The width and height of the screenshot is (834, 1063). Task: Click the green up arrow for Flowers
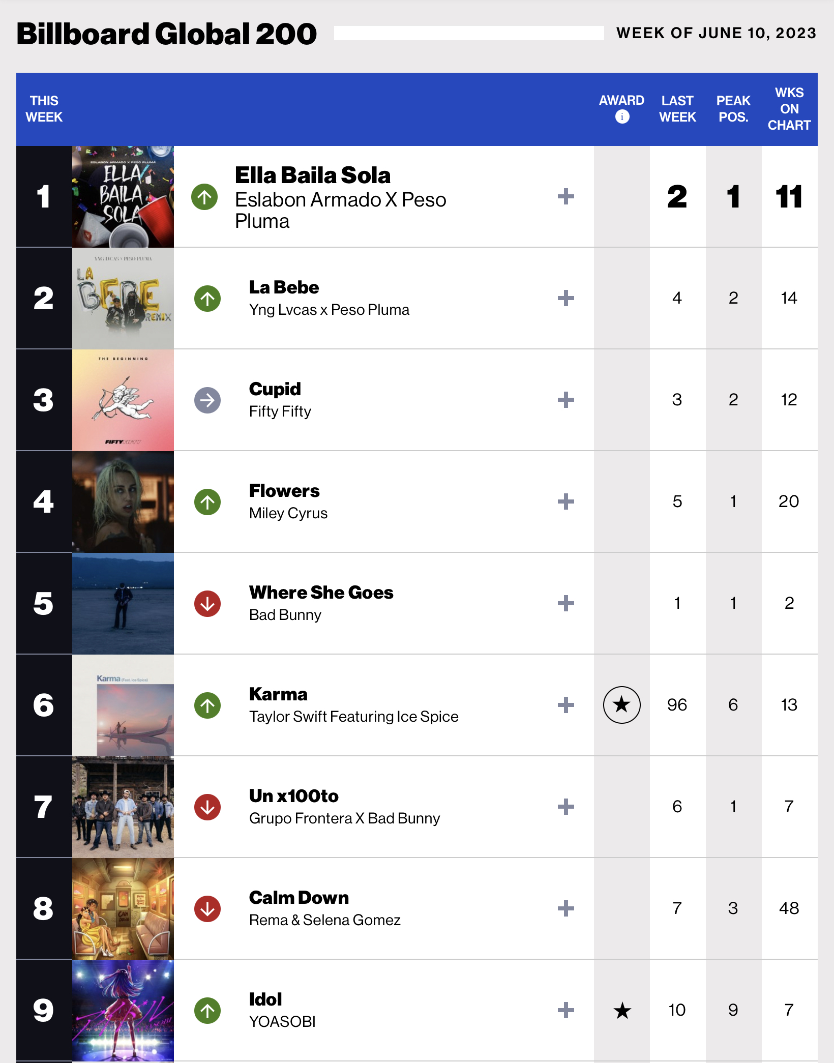(x=207, y=502)
